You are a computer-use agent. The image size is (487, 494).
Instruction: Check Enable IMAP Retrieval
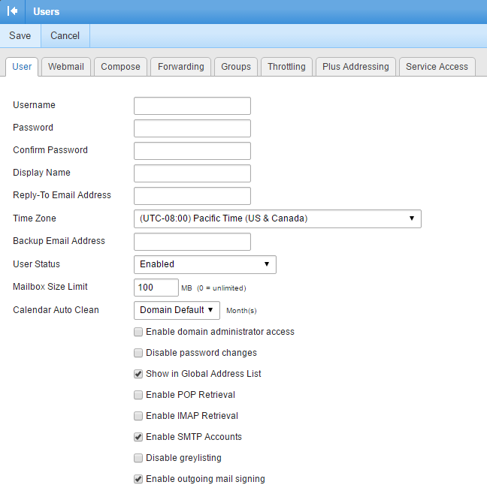click(138, 416)
